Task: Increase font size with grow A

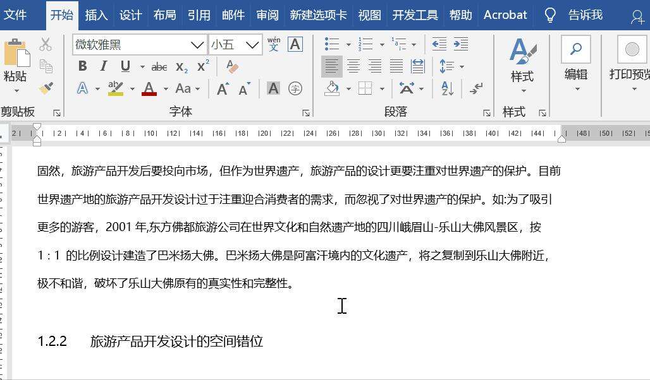Action: pyautogui.click(x=223, y=88)
